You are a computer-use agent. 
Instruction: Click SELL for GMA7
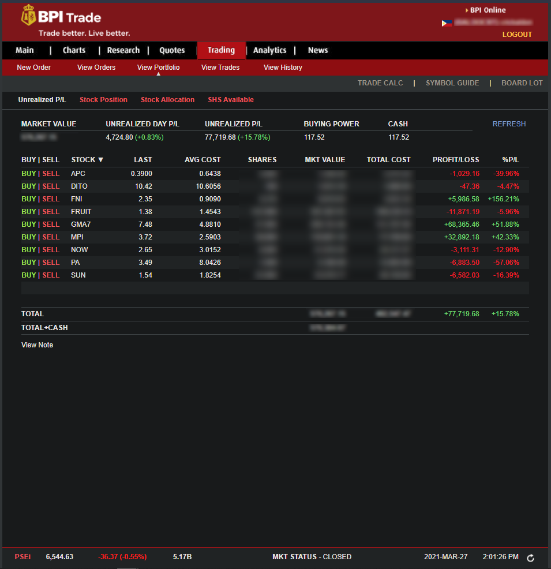coord(51,224)
